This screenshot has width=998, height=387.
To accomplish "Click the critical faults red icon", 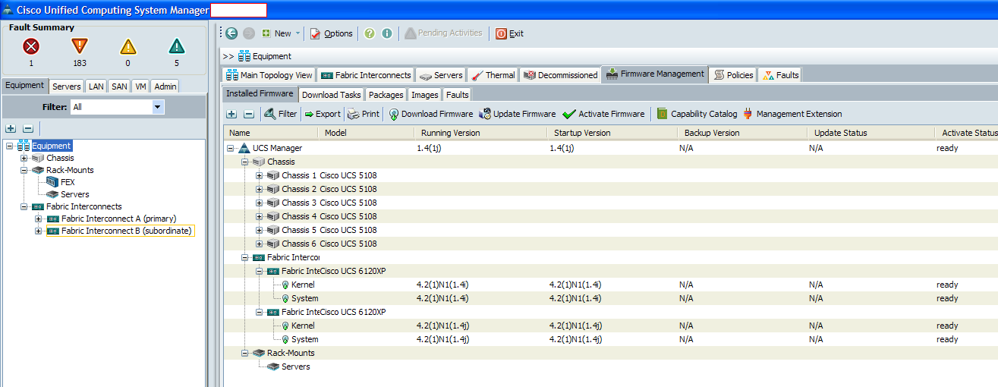I will click(31, 46).
